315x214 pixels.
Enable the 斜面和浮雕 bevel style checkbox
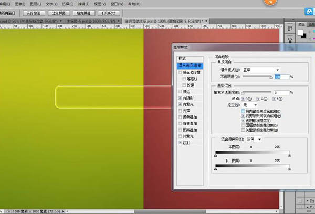pyautogui.click(x=180, y=72)
